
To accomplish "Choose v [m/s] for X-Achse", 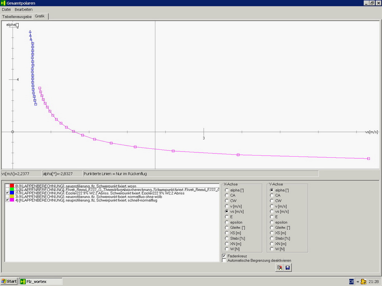I will (x=227, y=206).
